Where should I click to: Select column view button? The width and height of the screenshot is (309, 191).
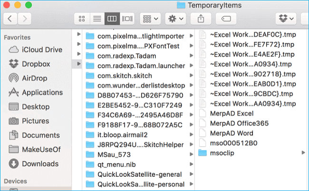111,19
